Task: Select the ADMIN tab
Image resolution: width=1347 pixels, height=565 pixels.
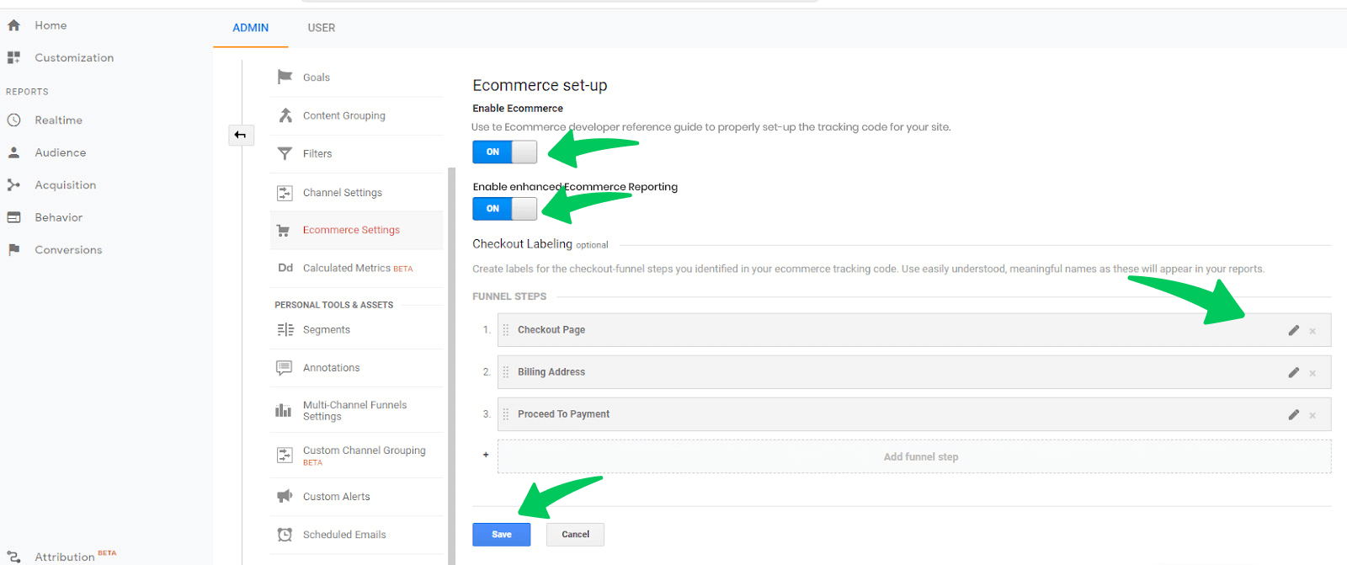Action: tap(251, 28)
